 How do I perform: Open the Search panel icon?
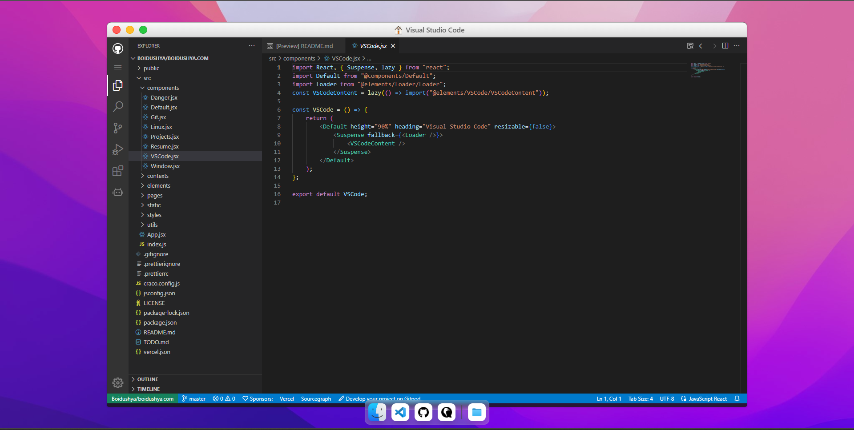point(118,107)
